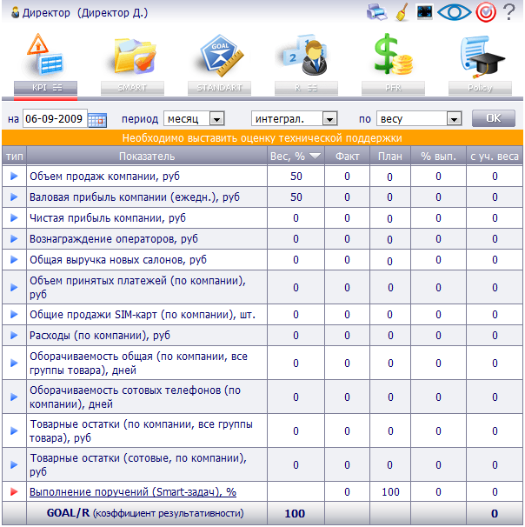Click с уч. веса column header

(495, 157)
